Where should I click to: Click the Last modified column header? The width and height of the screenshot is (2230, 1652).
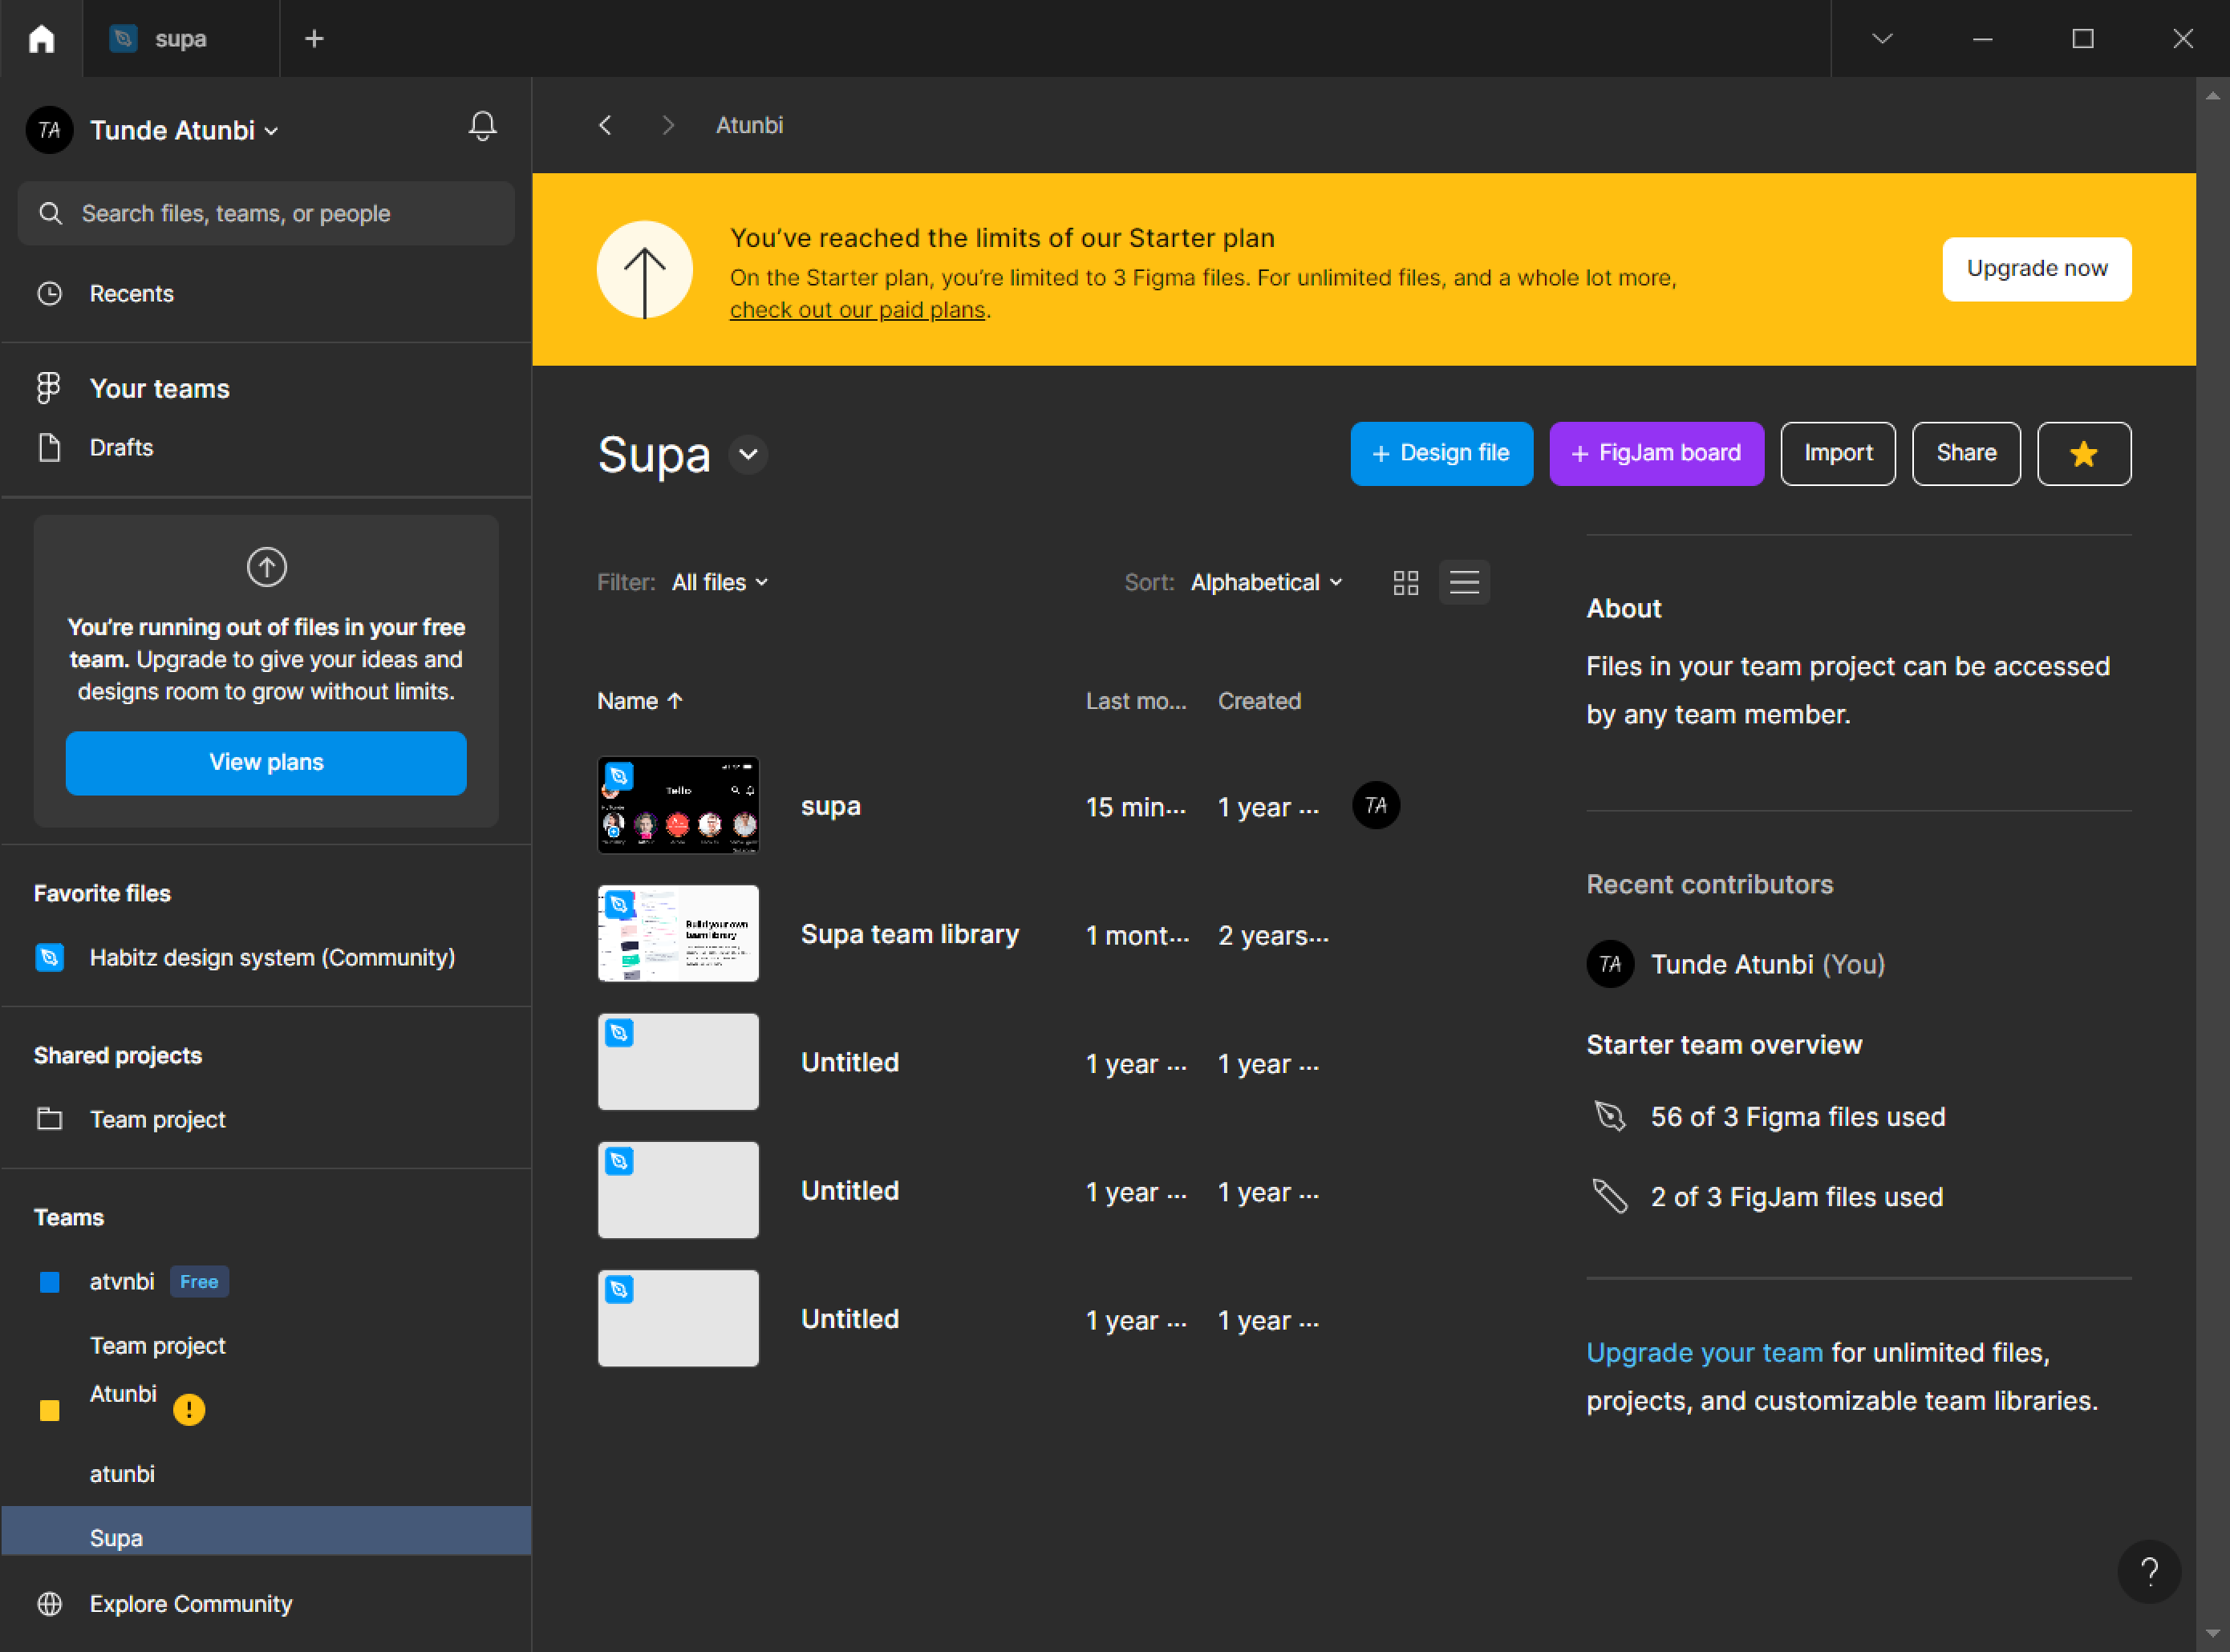pyautogui.click(x=1136, y=701)
